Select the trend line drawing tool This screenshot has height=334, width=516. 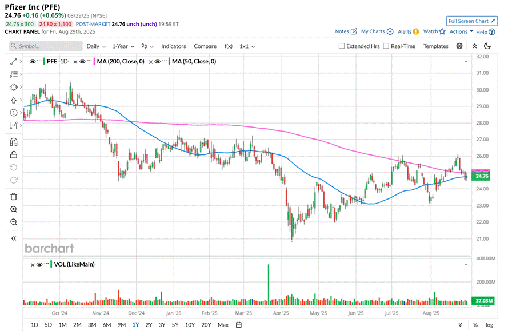[x=14, y=62]
